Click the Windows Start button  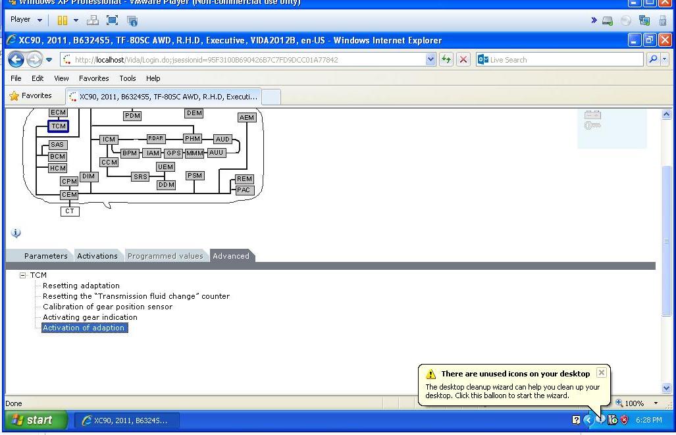point(36,421)
